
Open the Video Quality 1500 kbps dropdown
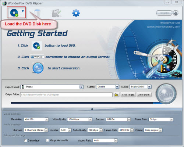[79, 119]
